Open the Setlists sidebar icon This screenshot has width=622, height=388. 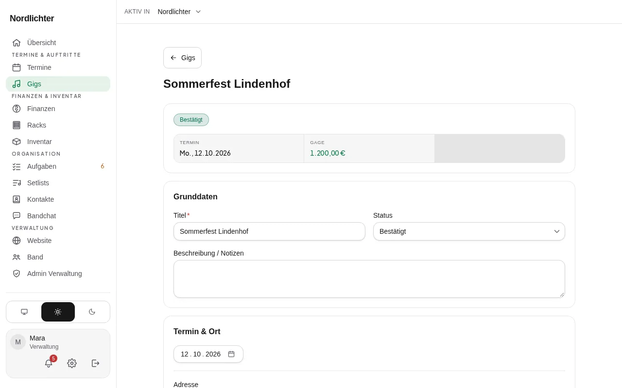pos(17,183)
